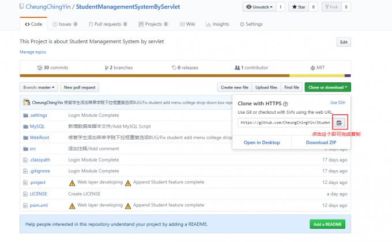
Task: Click watchers count next to Unwatch
Action: pyautogui.click(x=281, y=7)
